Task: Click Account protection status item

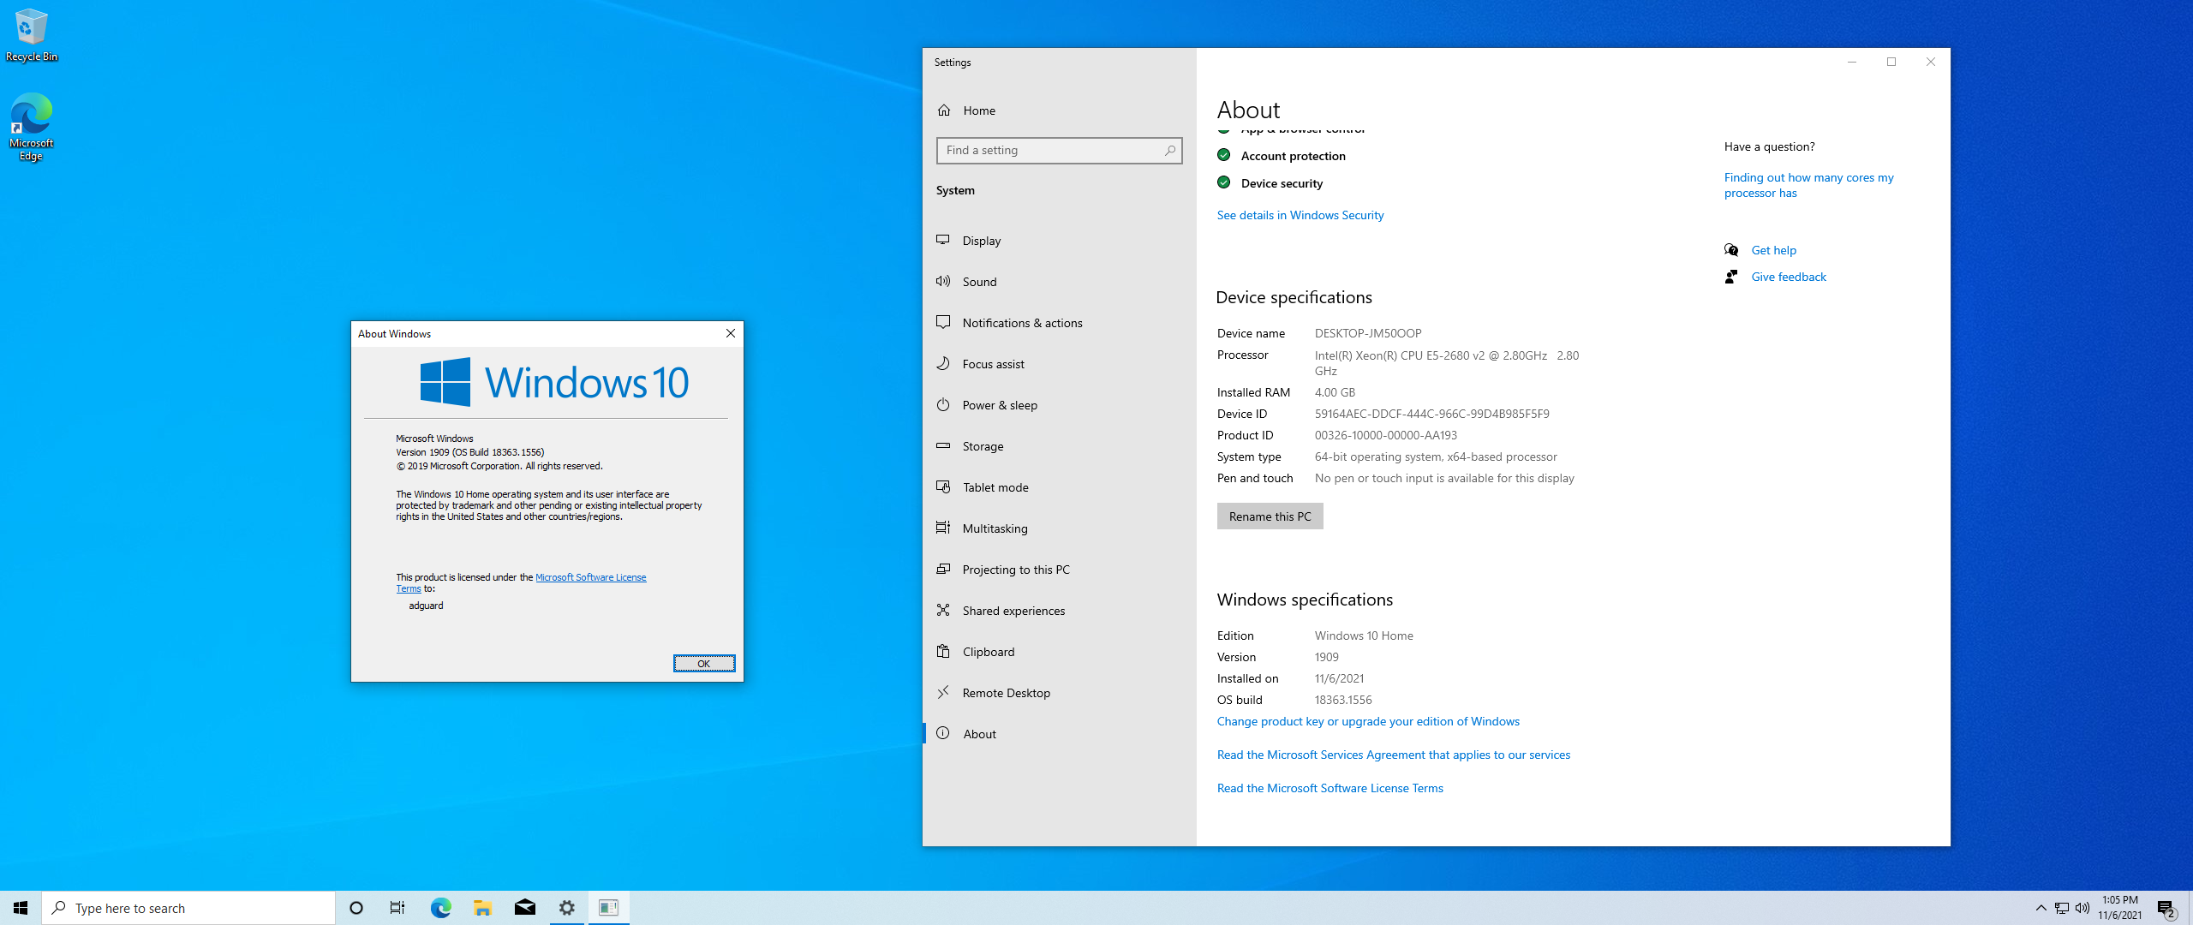Action: 1282,156
